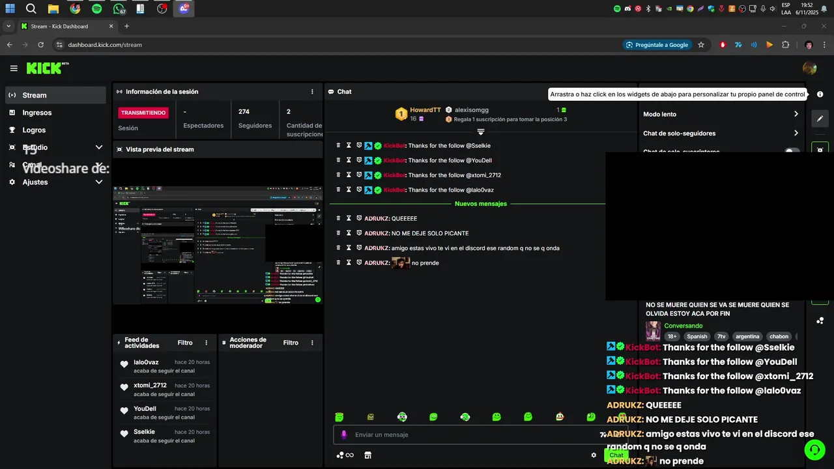Timeout ADRUKZ on NO ME DEJE SOLO PICANTE
The image size is (834, 469).
point(349,233)
